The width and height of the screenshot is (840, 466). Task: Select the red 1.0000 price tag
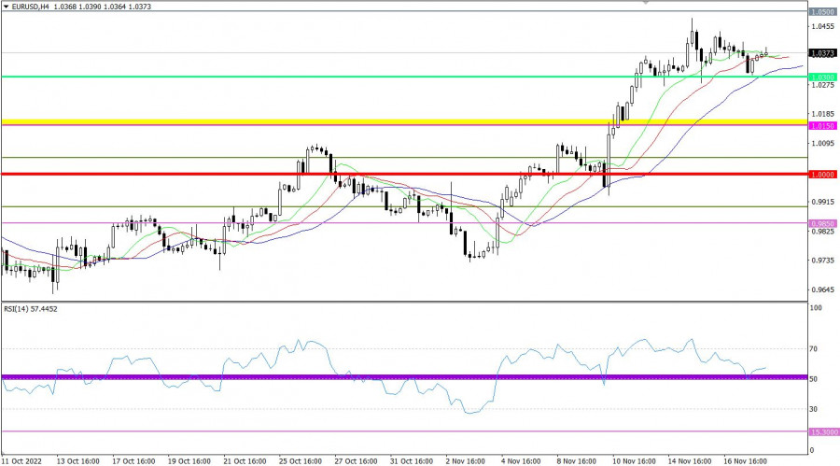point(822,175)
